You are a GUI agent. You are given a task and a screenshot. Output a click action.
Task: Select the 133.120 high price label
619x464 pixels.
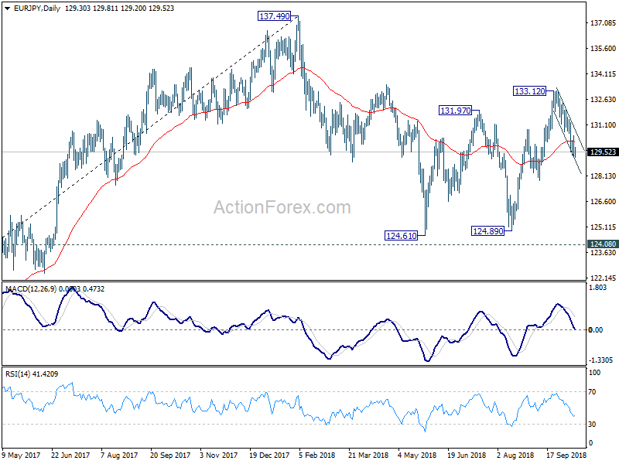tap(530, 91)
